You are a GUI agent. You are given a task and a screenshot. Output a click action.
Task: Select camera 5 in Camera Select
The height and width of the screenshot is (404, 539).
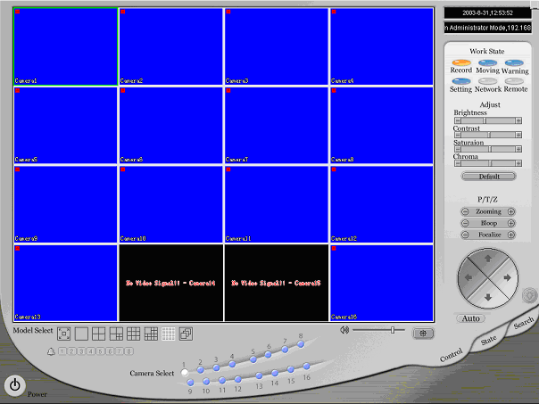tap(253, 359)
